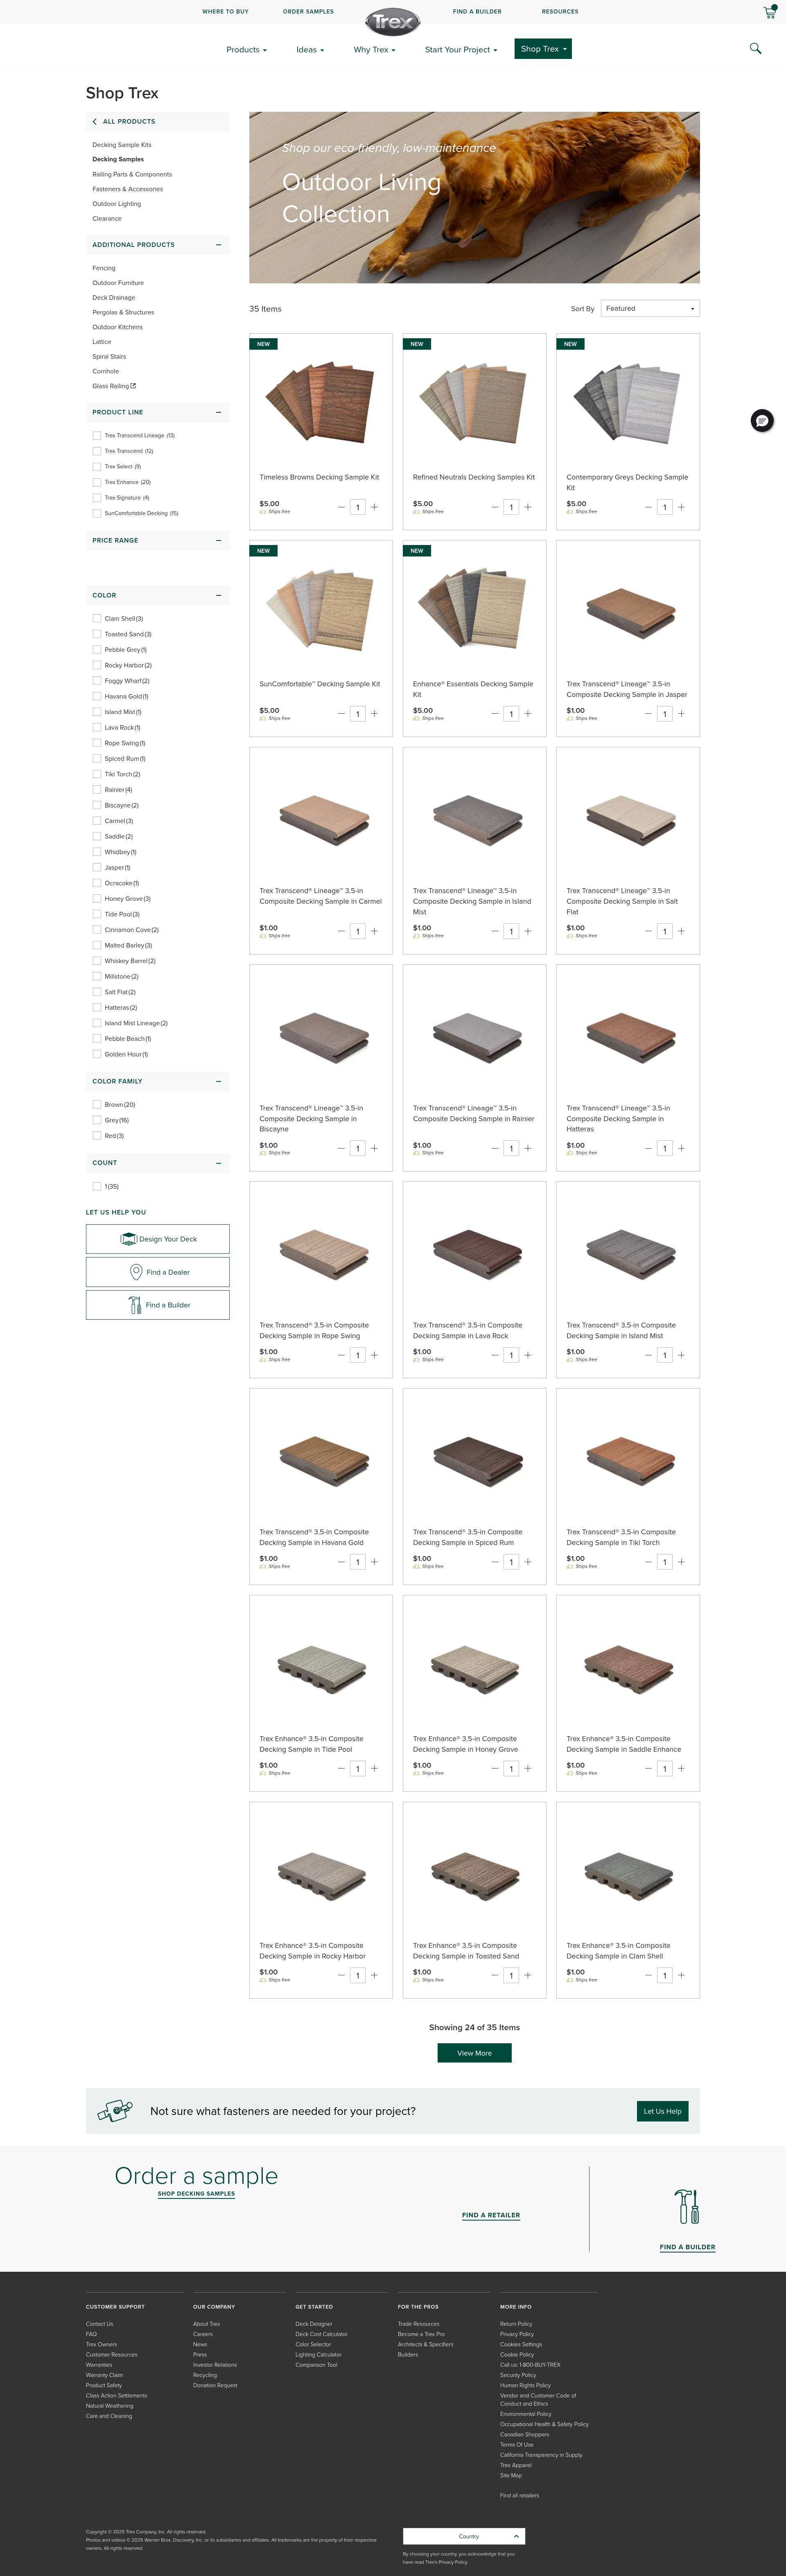Image resolution: width=786 pixels, height=2576 pixels.
Task: Increase quantity for Timeless Browns Decking Sample Kit
Action: click(374, 507)
